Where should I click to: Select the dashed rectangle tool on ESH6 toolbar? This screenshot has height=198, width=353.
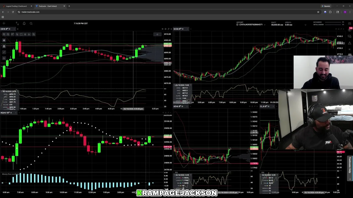click(21, 34)
